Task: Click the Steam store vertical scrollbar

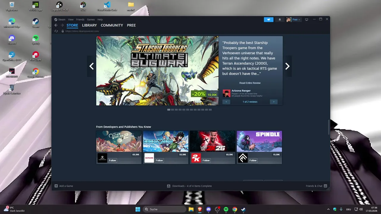Action: pos(329,127)
